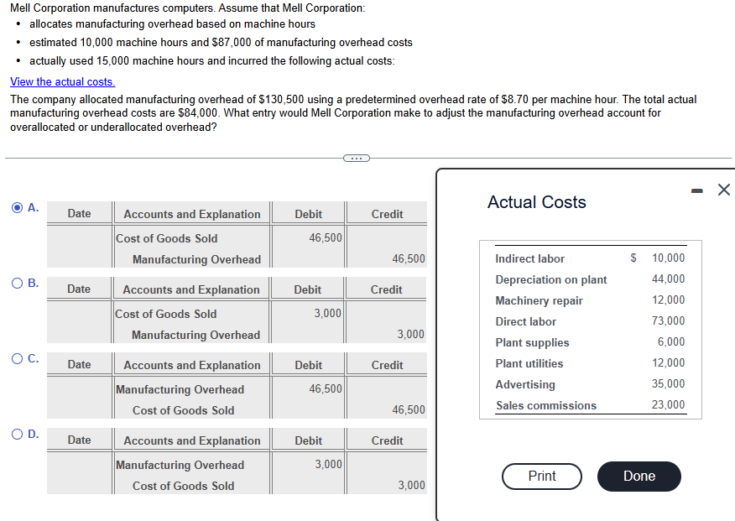Click option D's 3,000 debit amount
Viewport: 735px width, 521px height.
point(328,464)
